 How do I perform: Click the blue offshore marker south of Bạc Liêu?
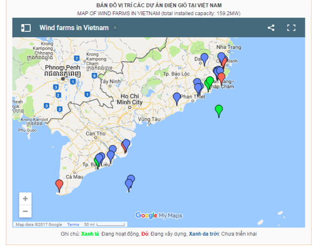tap(129, 184)
